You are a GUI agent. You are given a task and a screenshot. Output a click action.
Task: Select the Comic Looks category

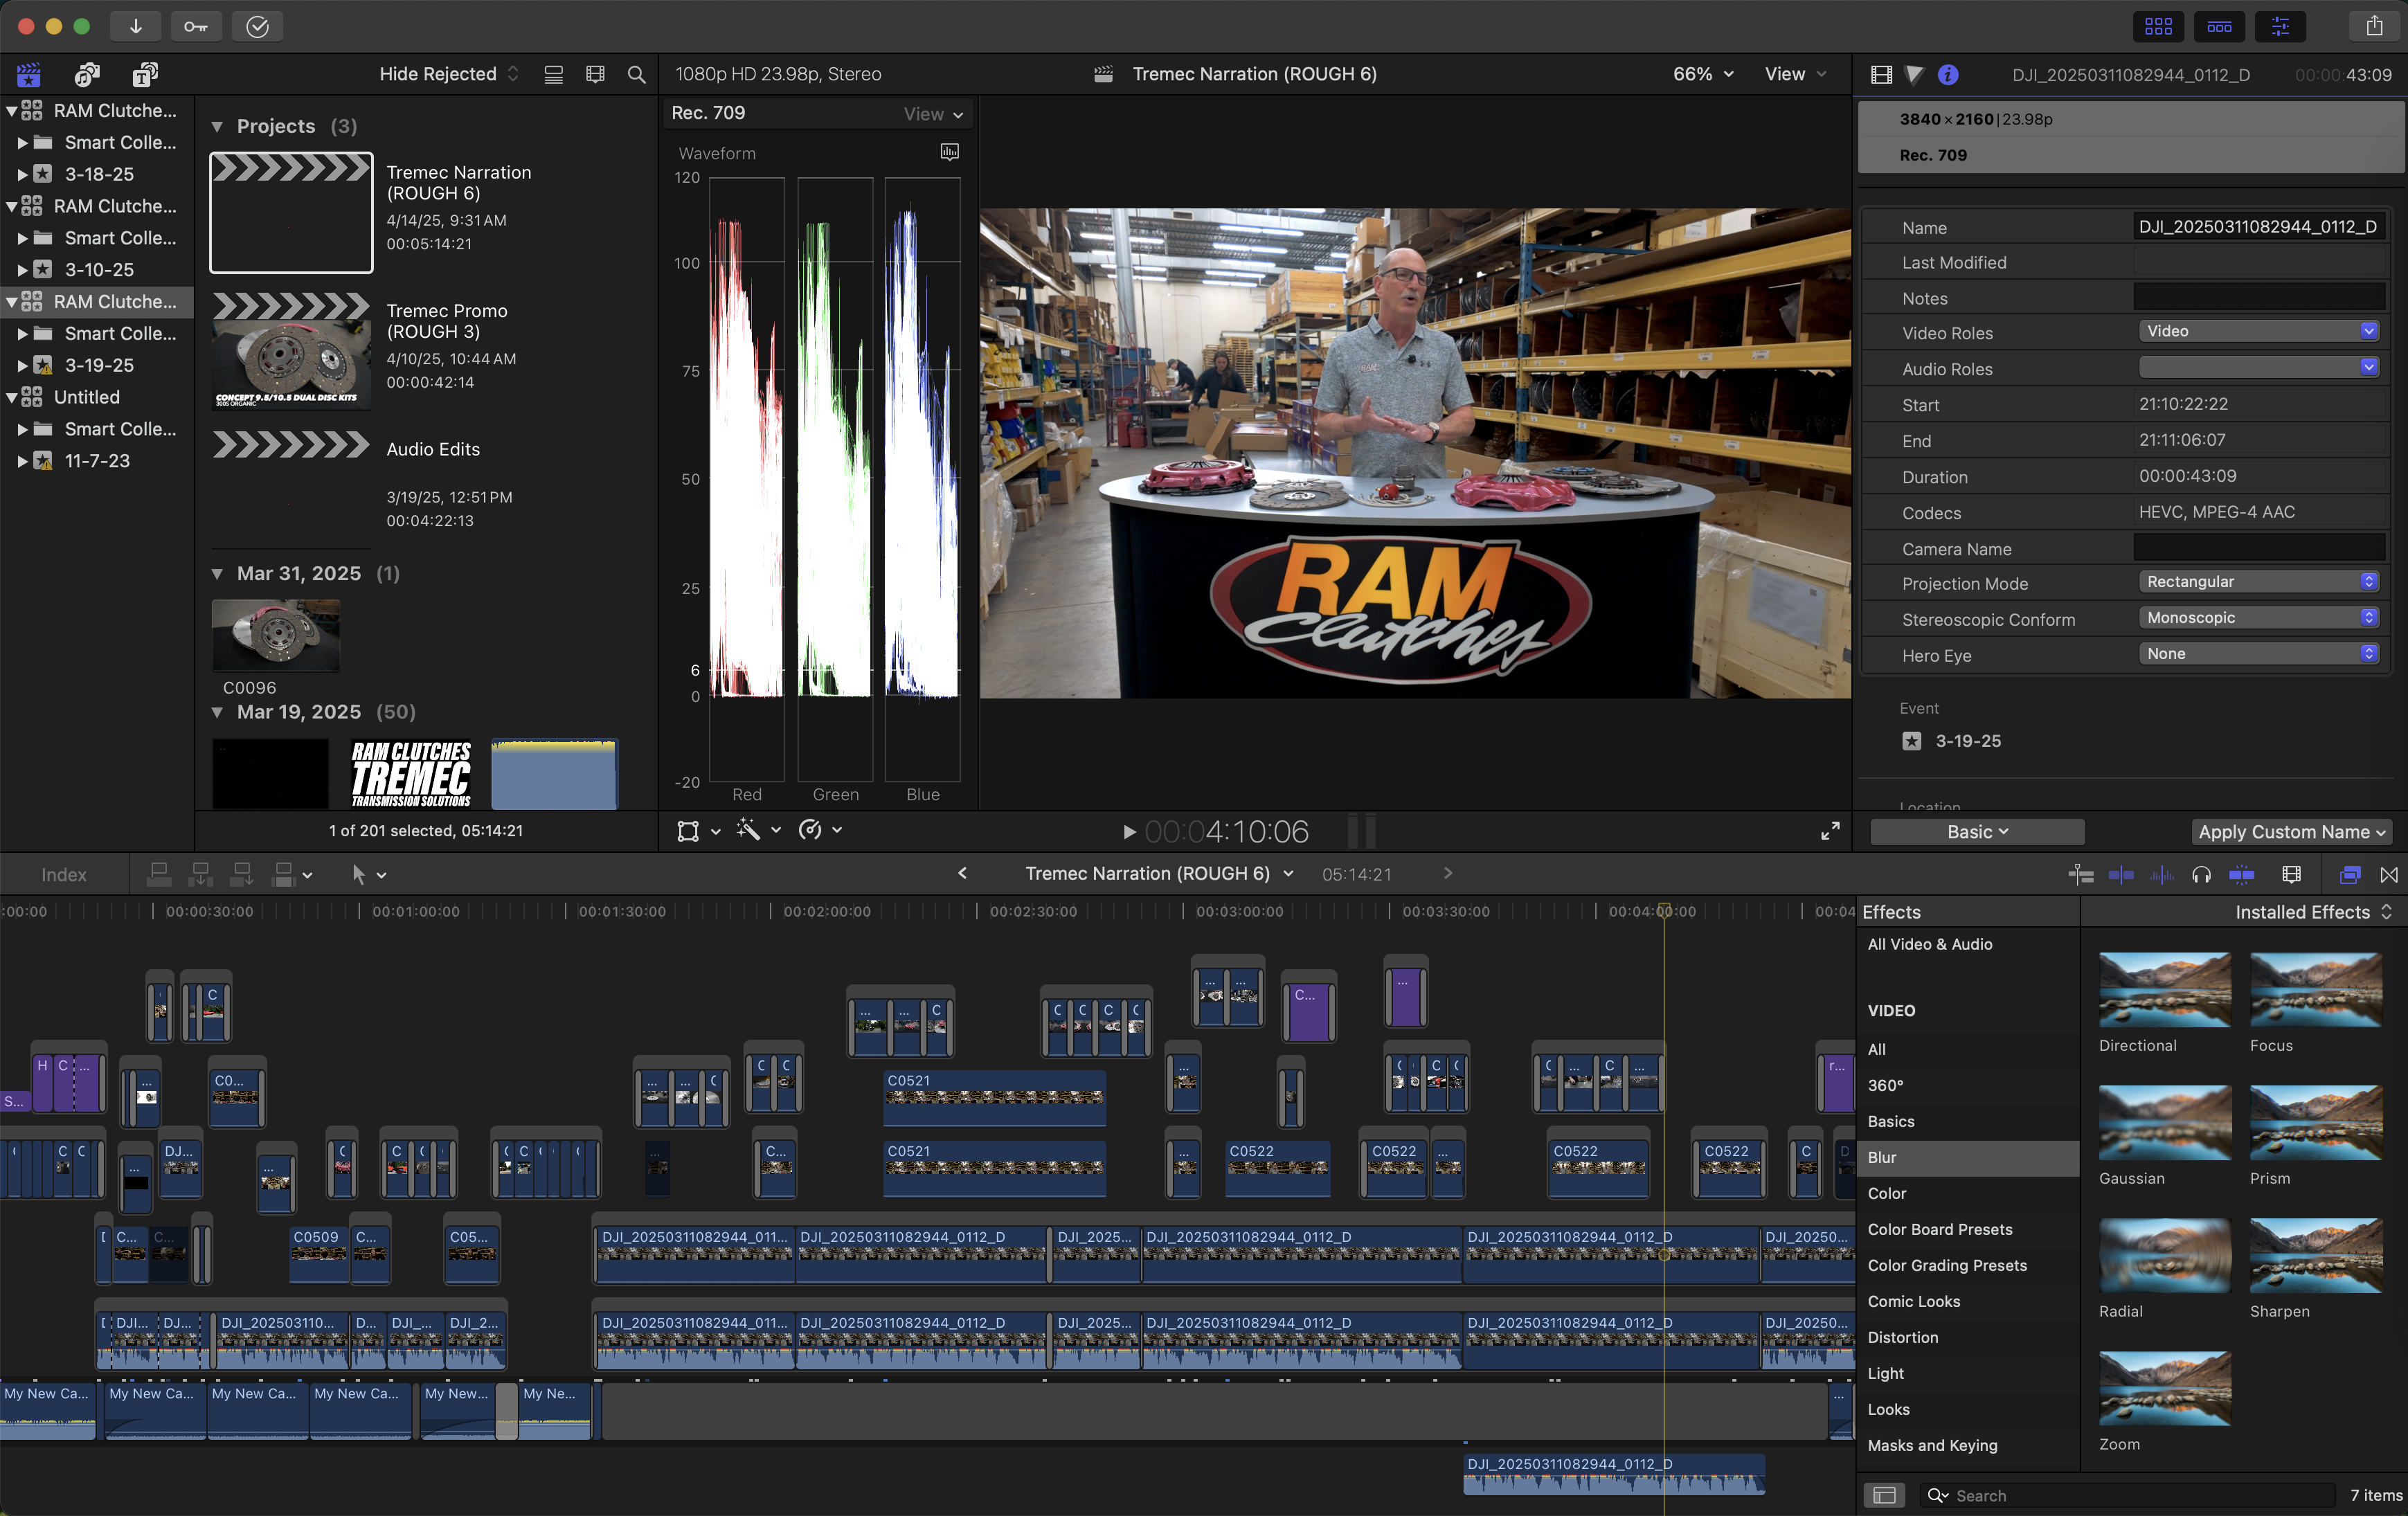[1967, 1301]
